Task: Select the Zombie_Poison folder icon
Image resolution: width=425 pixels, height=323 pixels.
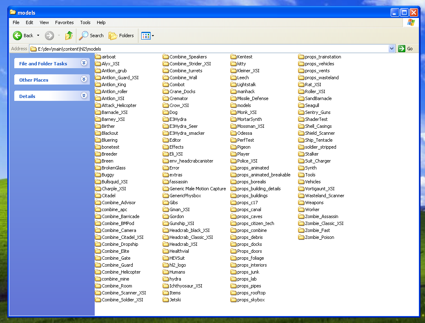Action: coord(301,237)
